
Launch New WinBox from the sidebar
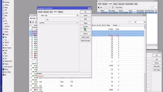(8, 72)
